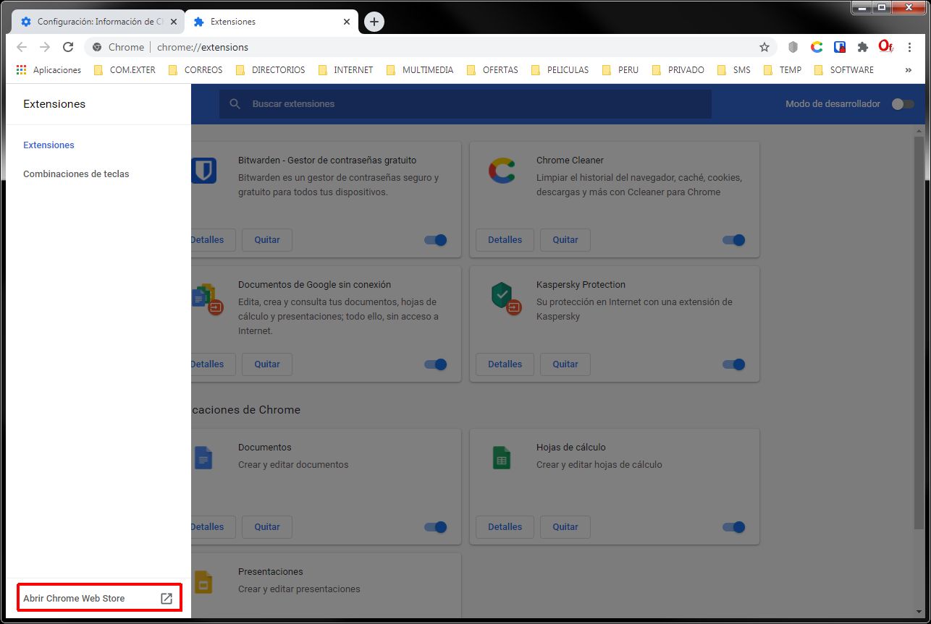Open Combinaciones de teclas in side menu

click(x=76, y=174)
